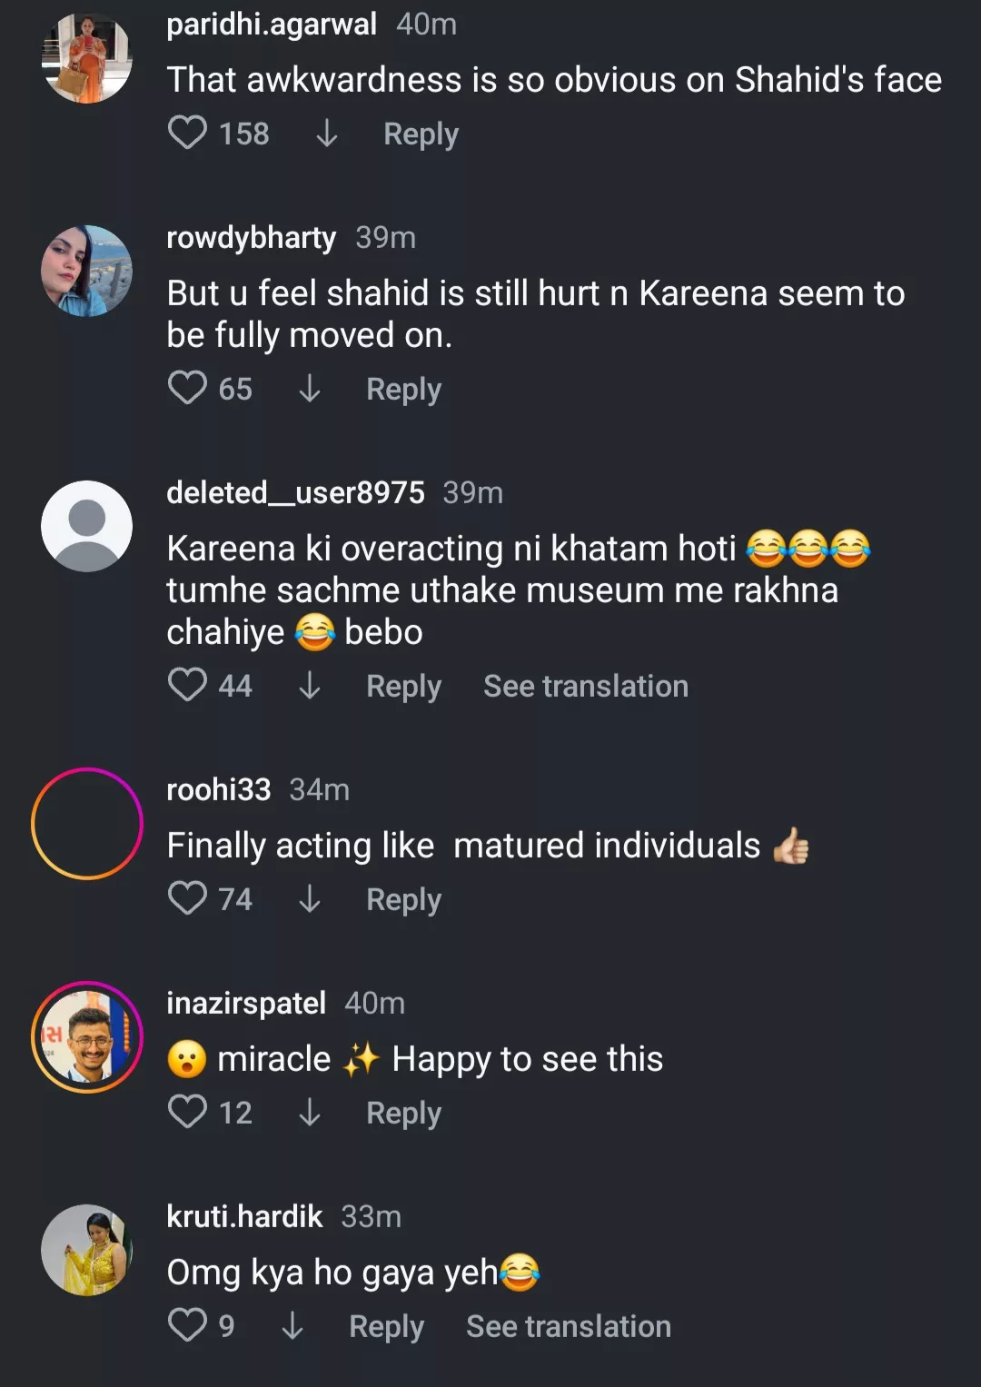Heart inazirspatel's miracle comment
The width and height of the screenshot is (981, 1387).
pos(188,1113)
